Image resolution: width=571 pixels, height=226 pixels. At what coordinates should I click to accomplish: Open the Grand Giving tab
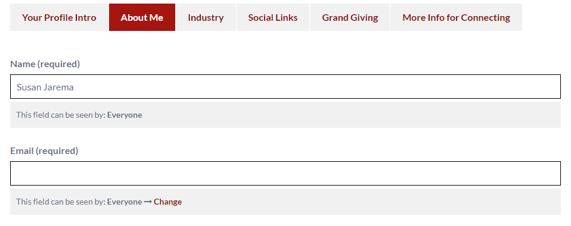[350, 17]
